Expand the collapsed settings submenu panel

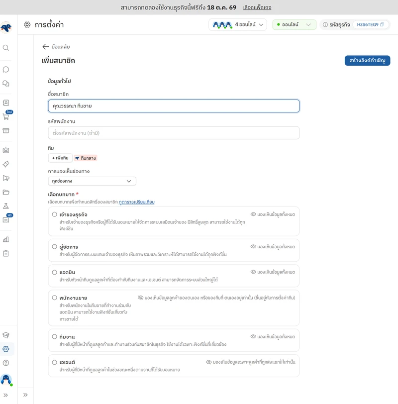click(x=25, y=395)
